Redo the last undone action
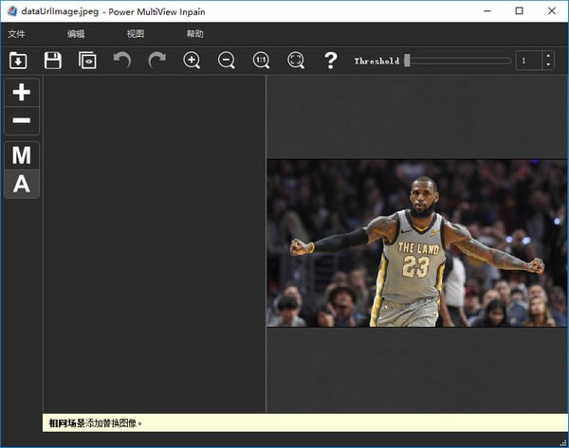 pyautogui.click(x=157, y=61)
